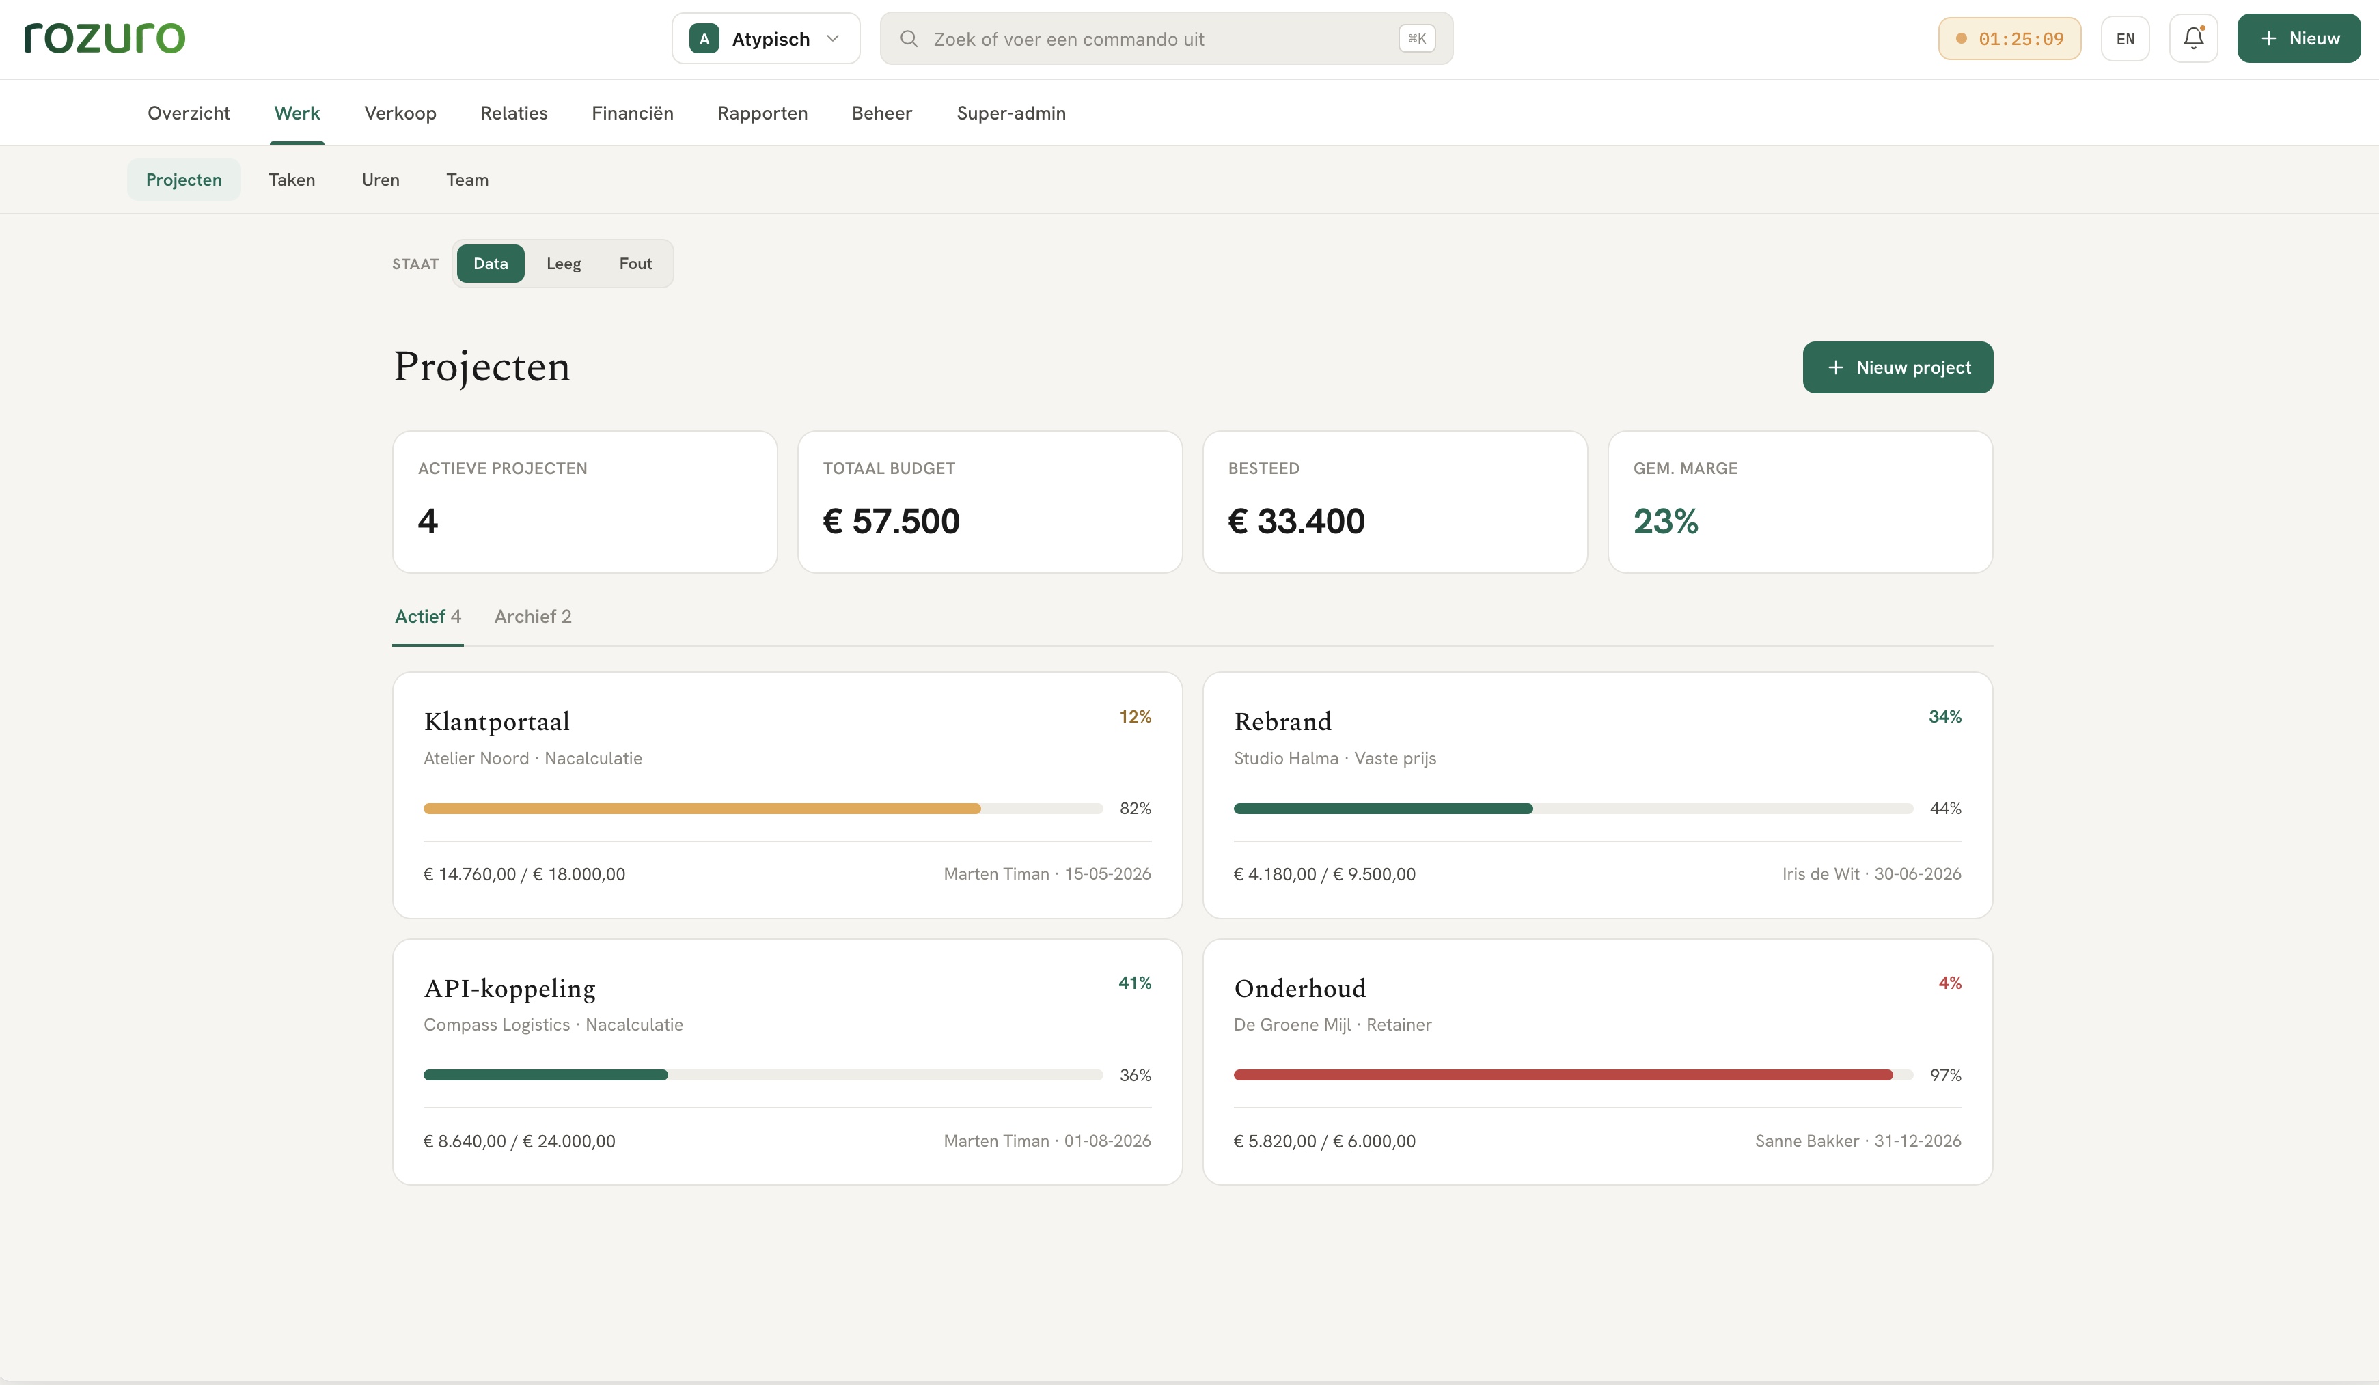Screen dimensions: 2379x1385
Task: Open the API-koppeling project title
Action: pos(510,989)
